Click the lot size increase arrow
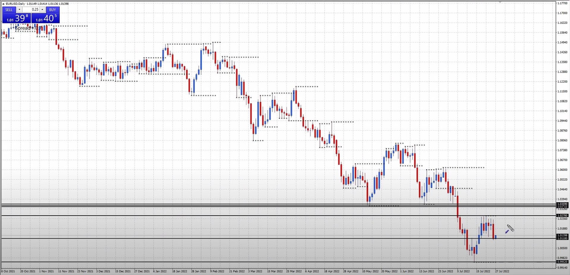This screenshot has width=570, height=275. (x=42, y=10)
